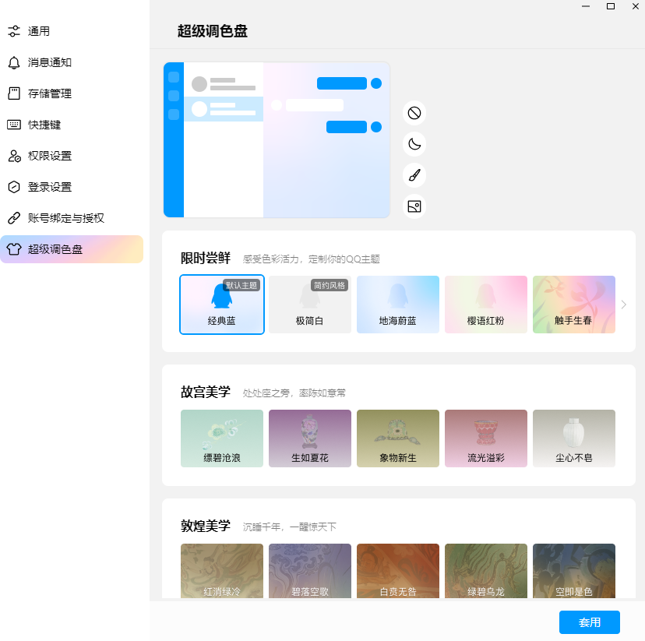Open the 通用 settings section
This screenshot has width=645, height=641.
coord(72,31)
